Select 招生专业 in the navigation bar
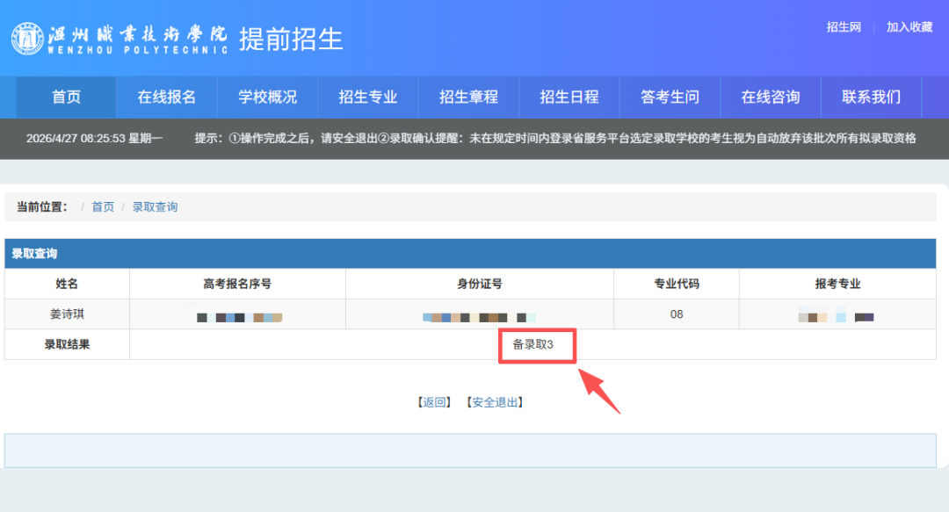The height and width of the screenshot is (512, 949). coord(367,97)
